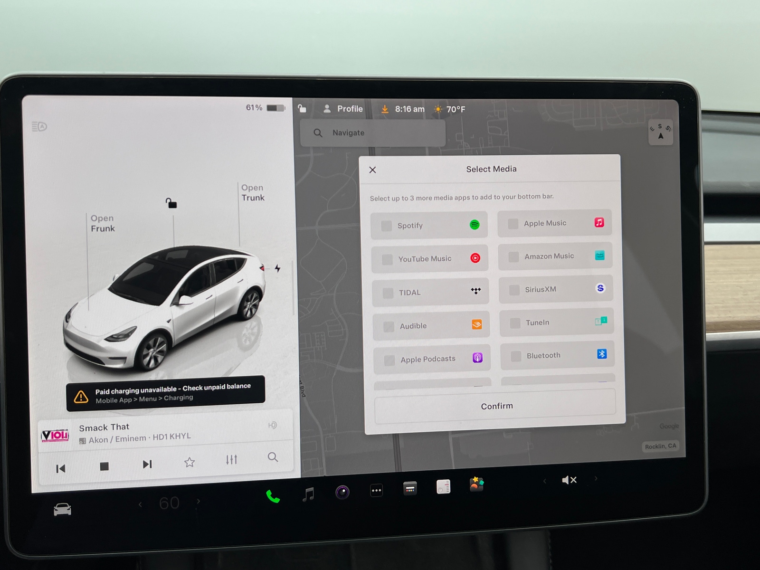
Task: Open the Frunk
Action: pos(103,223)
